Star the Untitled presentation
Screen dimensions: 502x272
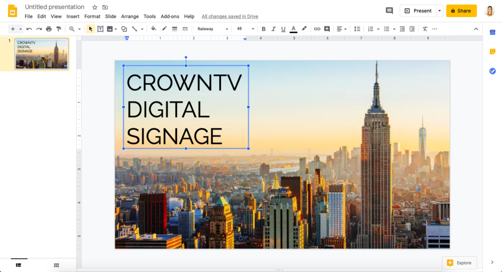coord(95,7)
